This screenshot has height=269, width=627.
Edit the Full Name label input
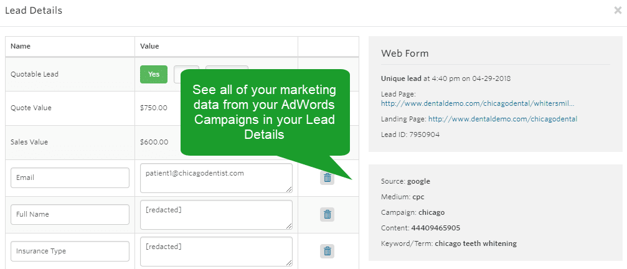tap(70, 215)
